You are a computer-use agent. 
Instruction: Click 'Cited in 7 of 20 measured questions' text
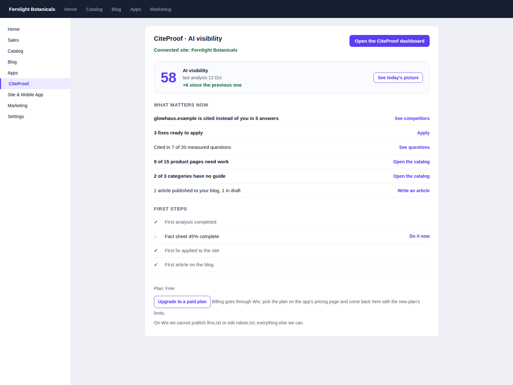(x=192, y=147)
